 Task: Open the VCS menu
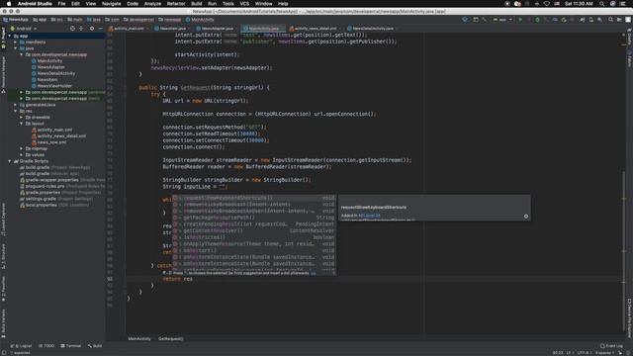pos(244,4)
